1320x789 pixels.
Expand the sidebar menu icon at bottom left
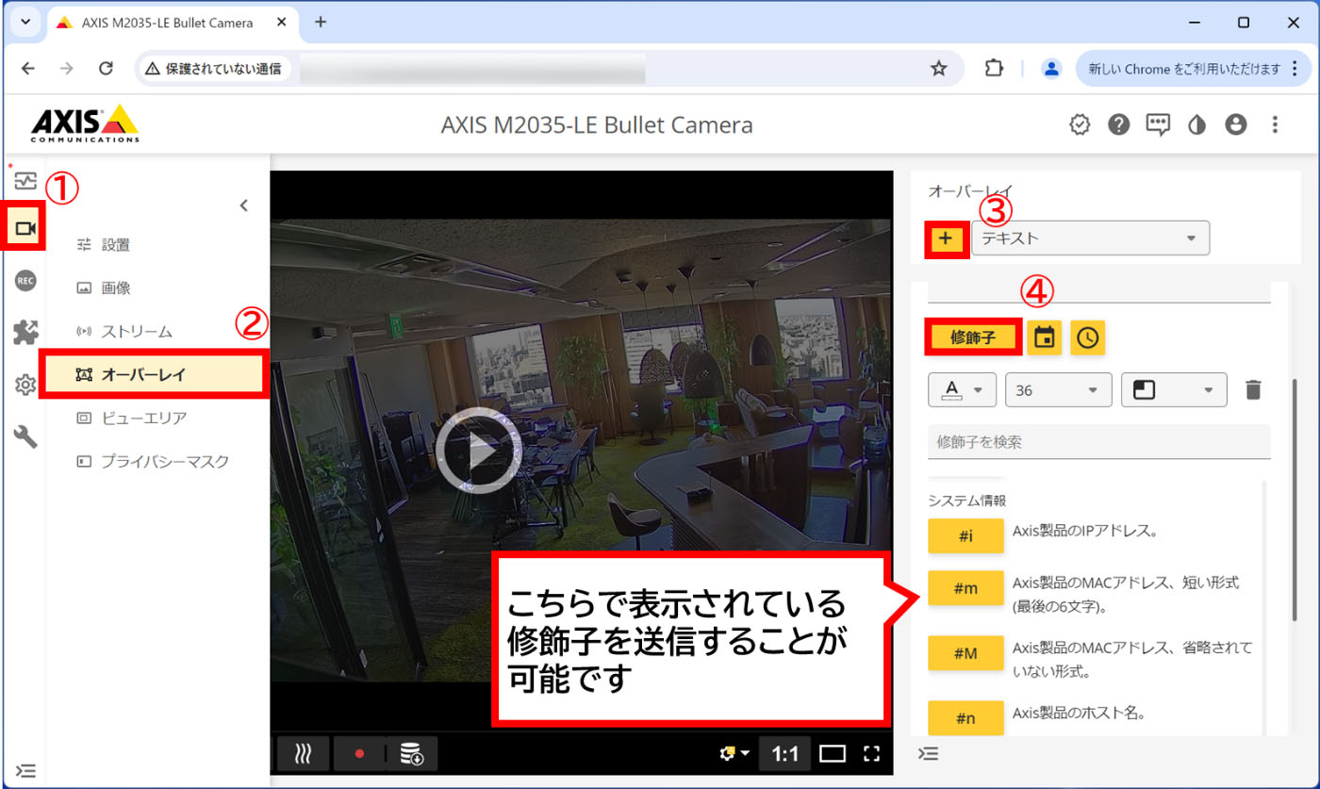26,770
